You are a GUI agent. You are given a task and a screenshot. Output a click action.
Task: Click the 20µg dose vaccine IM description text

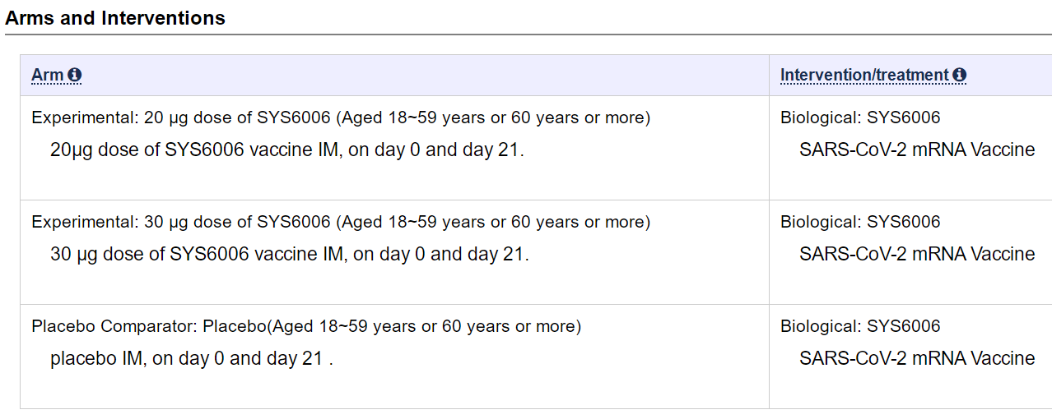coord(286,150)
